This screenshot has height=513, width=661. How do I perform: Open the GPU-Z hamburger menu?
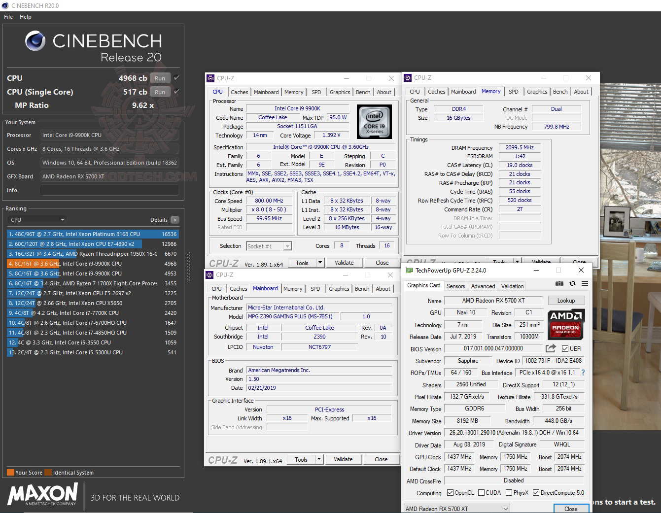(585, 283)
